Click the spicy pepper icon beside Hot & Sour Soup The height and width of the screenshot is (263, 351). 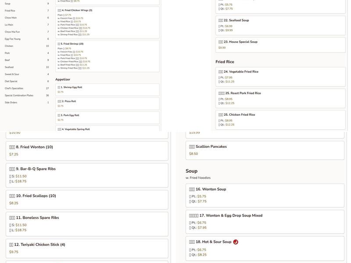[x=236, y=242]
